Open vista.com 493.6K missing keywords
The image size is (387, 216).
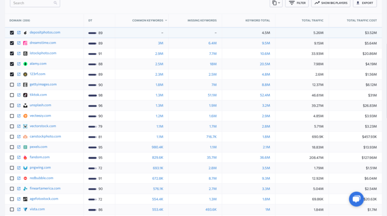[211, 210]
